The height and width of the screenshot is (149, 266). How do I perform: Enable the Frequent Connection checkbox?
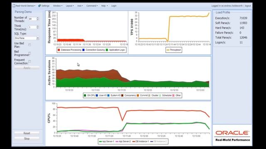click(x=30, y=61)
